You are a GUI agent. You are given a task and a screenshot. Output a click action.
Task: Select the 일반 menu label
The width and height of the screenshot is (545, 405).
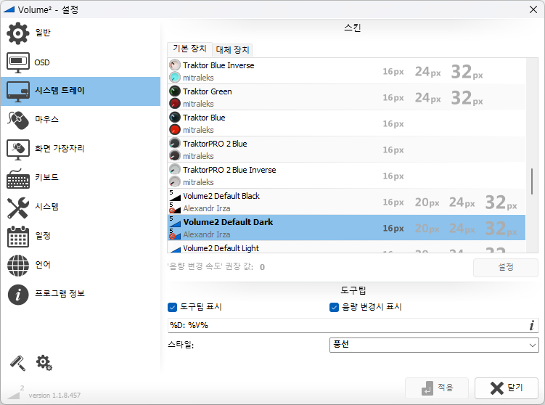[x=43, y=33]
